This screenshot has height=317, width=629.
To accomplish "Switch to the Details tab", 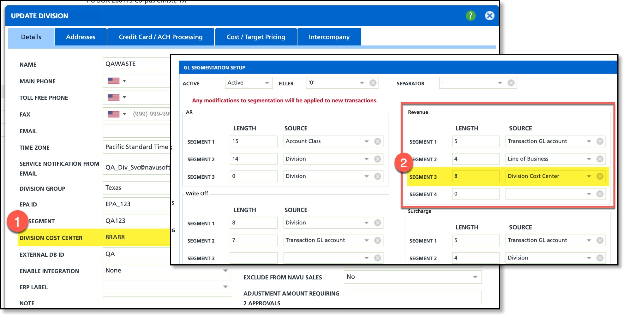I will pyautogui.click(x=31, y=37).
